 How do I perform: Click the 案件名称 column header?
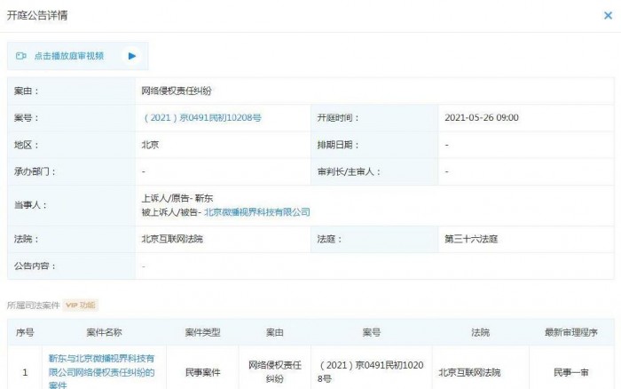pyautogui.click(x=104, y=332)
